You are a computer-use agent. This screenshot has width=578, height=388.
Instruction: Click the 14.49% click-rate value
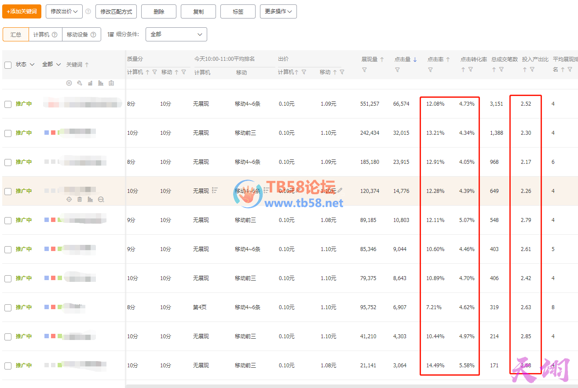435,366
